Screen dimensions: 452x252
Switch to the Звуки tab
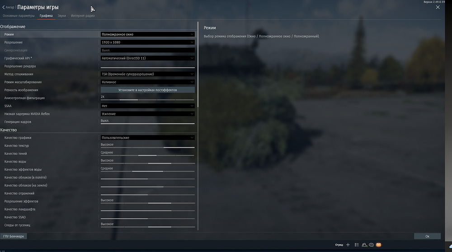pos(61,16)
